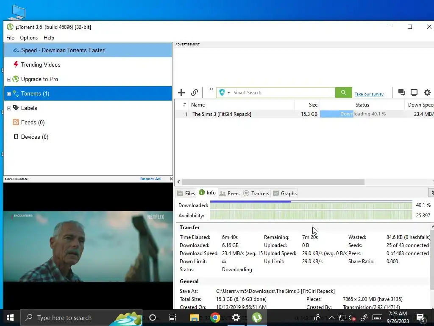This screenshot has width=434, height=326.
Task: Open Cortana circle on the taskbar
Action: [x=153, y=318]
